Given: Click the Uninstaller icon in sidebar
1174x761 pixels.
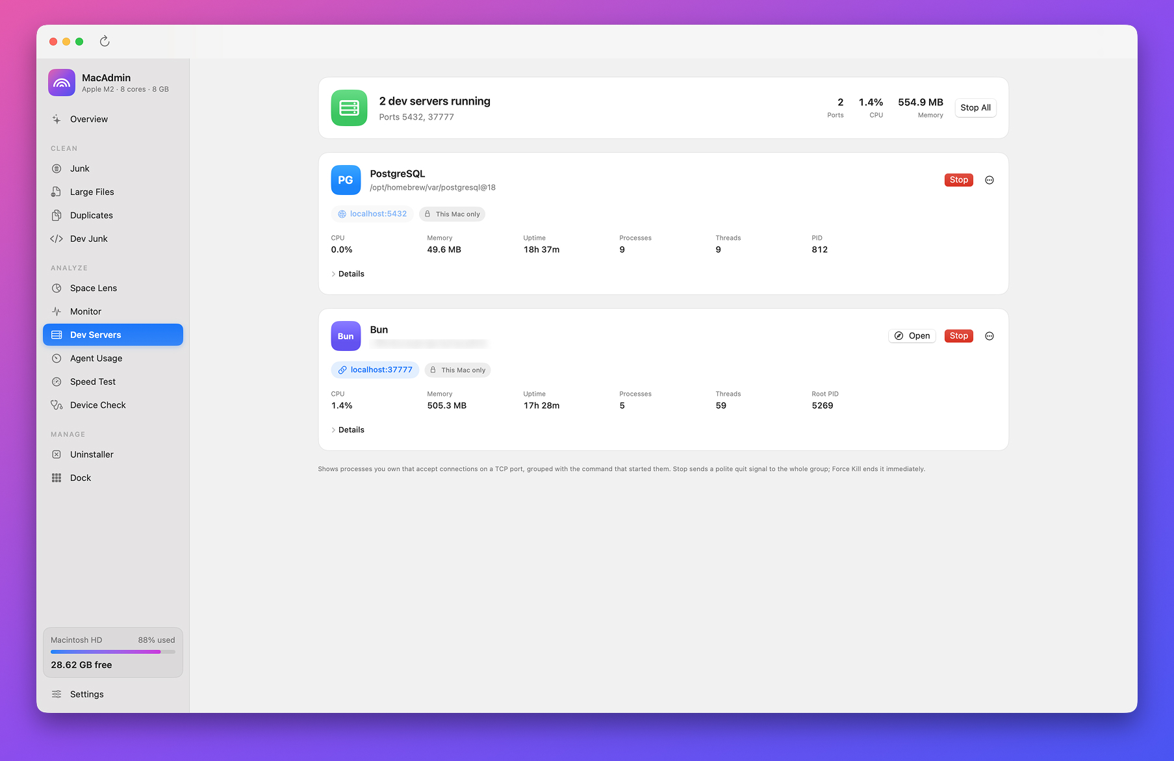Looking at the screenshot, I should click(x=57, y=454).
